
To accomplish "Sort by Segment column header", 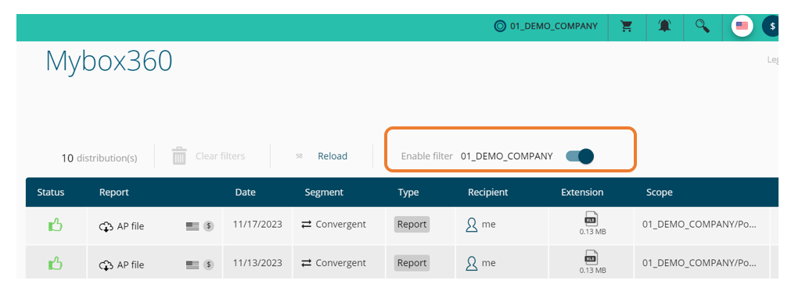I will pos(324,192).
